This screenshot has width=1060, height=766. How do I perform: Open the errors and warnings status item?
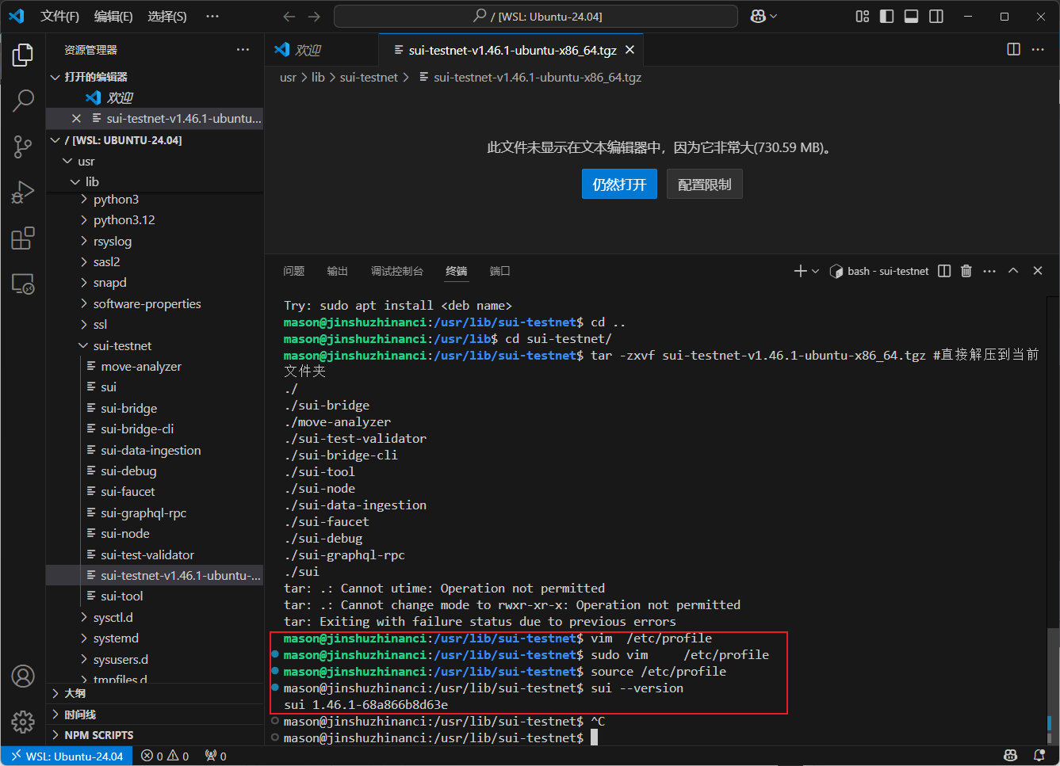pos(165,756)
